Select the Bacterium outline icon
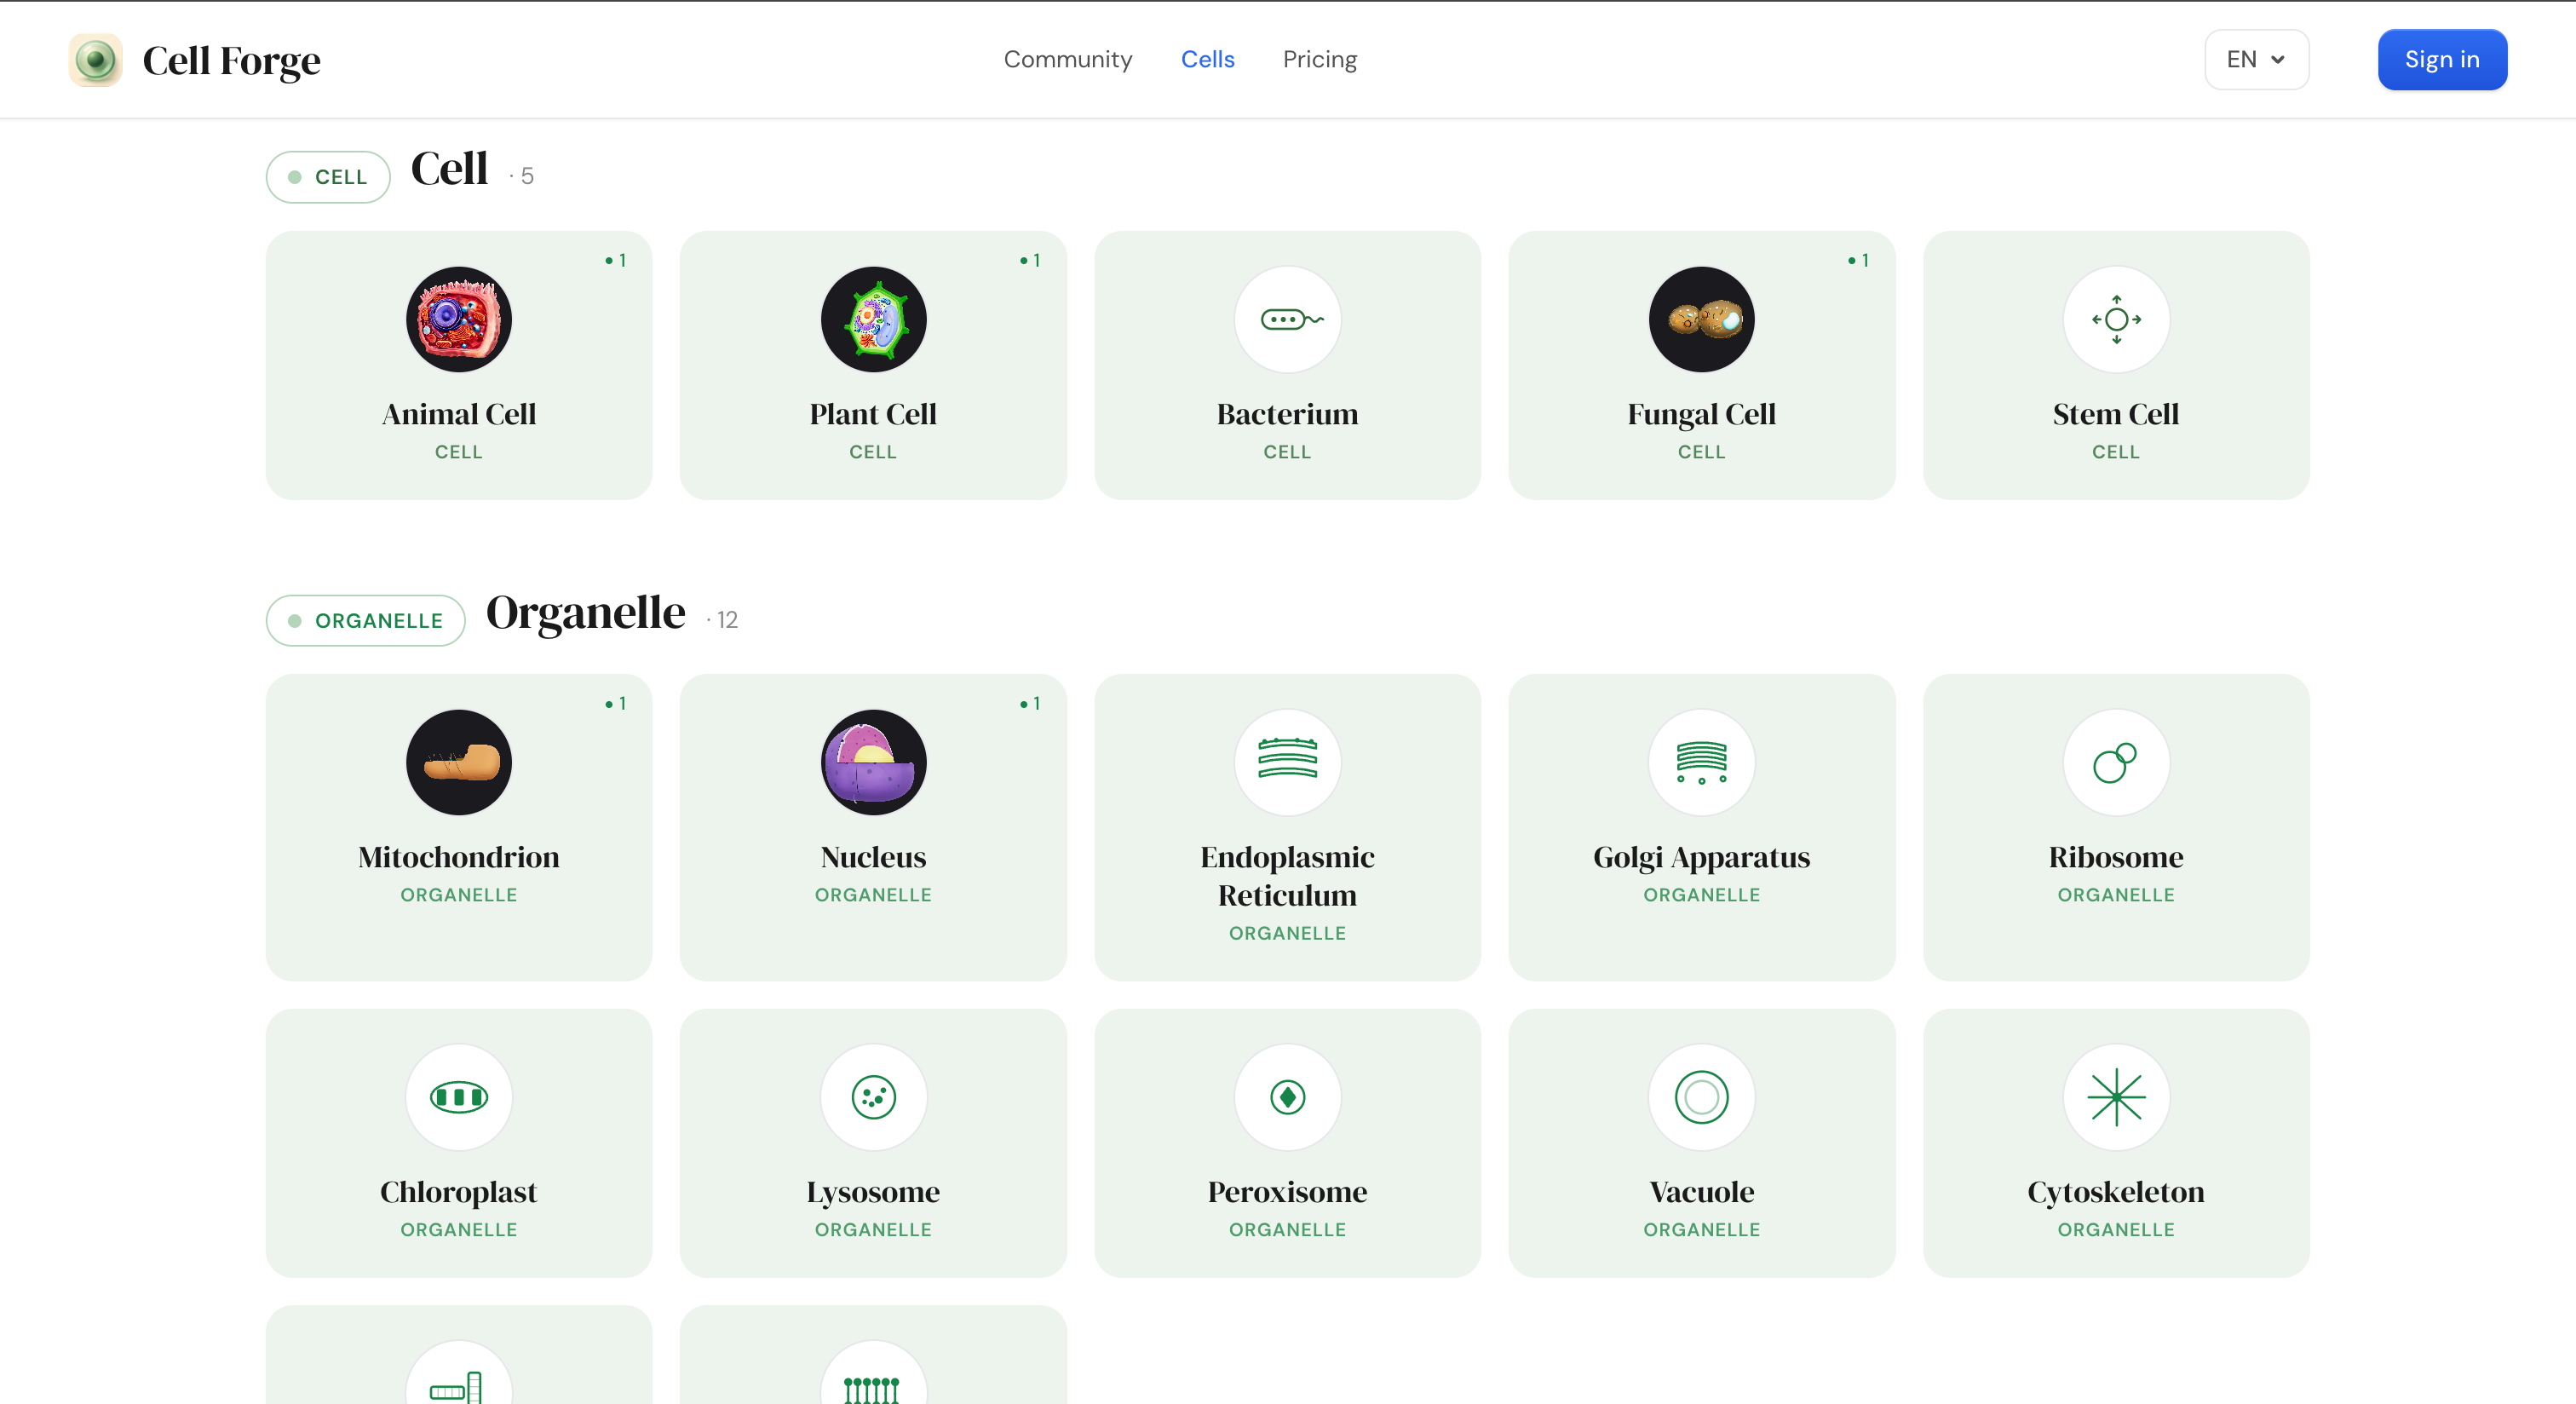Image resolution: width=2576 pixels, height=1404 pixels. click(x=1287, y=320)
